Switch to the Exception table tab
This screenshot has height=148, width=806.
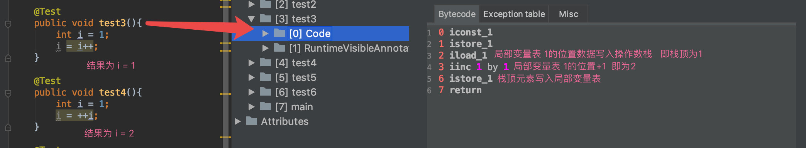[x=514, y=14]
